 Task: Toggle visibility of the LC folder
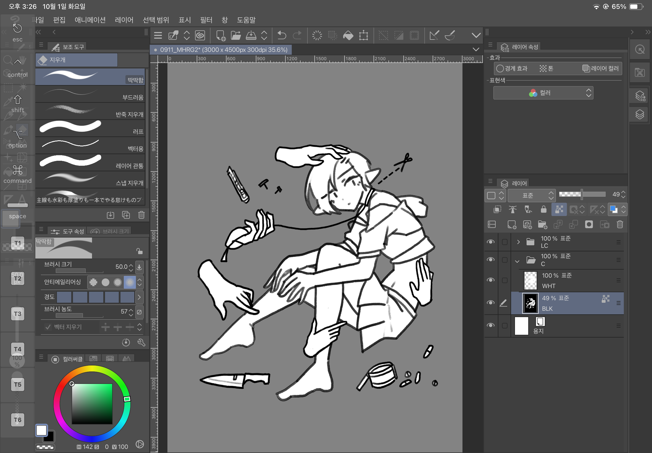pyautogui.click(x=490, y=242)
